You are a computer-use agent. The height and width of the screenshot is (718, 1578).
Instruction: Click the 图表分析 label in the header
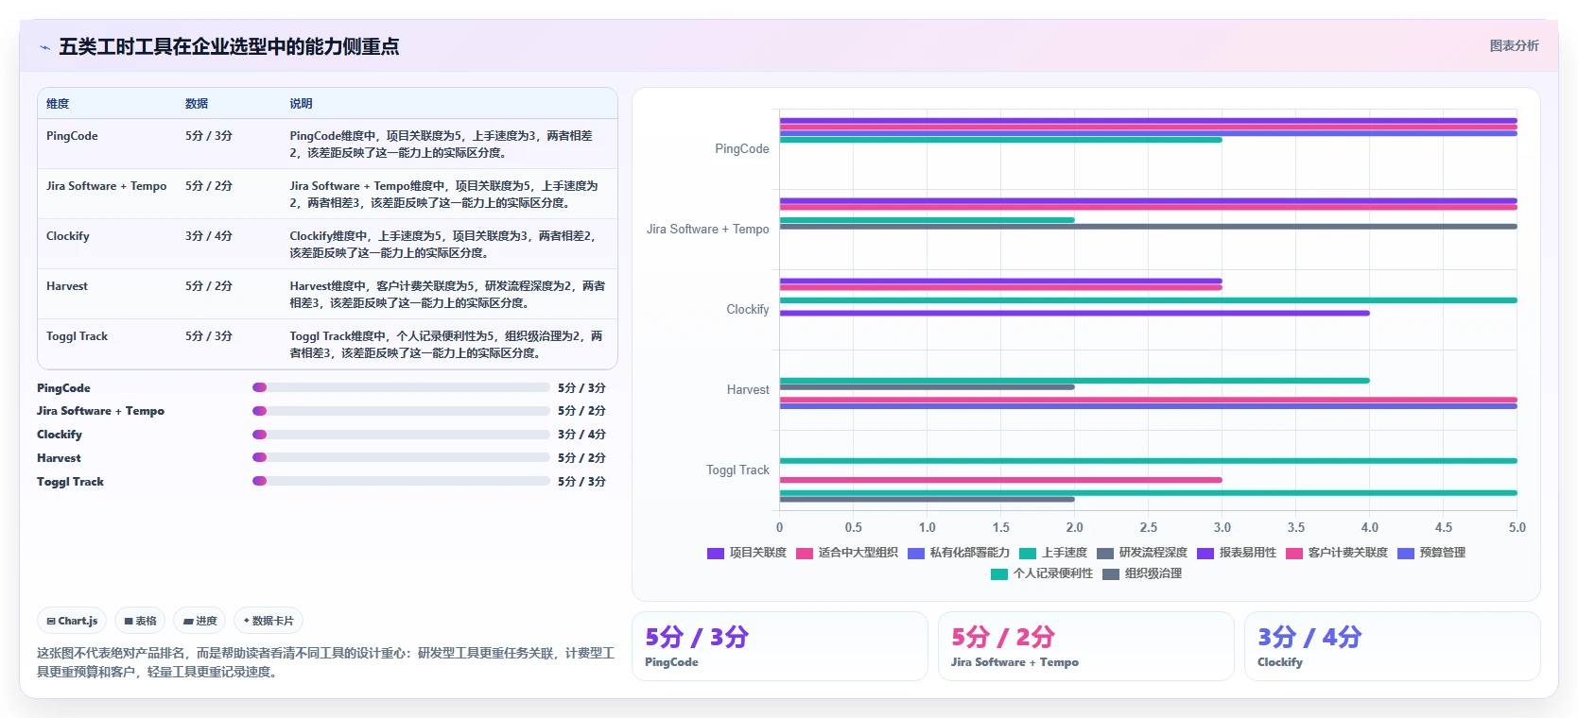[1514, 45]
